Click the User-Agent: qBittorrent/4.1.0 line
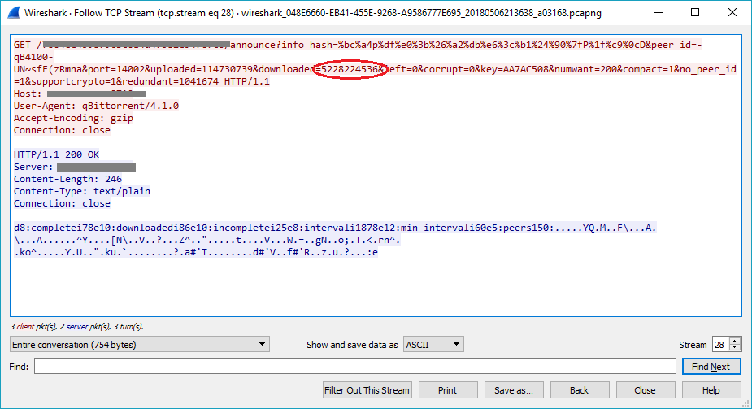 [96, 106]
